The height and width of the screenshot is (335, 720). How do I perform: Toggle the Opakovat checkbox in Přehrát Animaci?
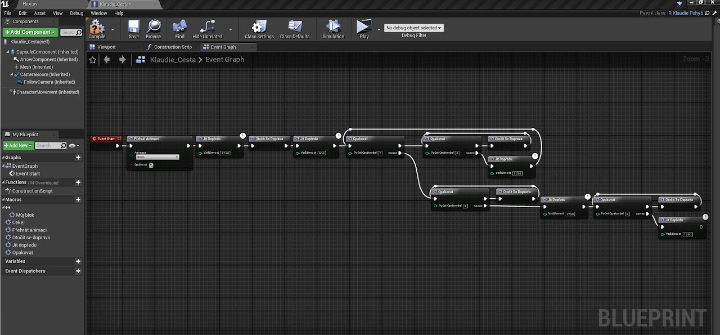[x=151, y=165]
